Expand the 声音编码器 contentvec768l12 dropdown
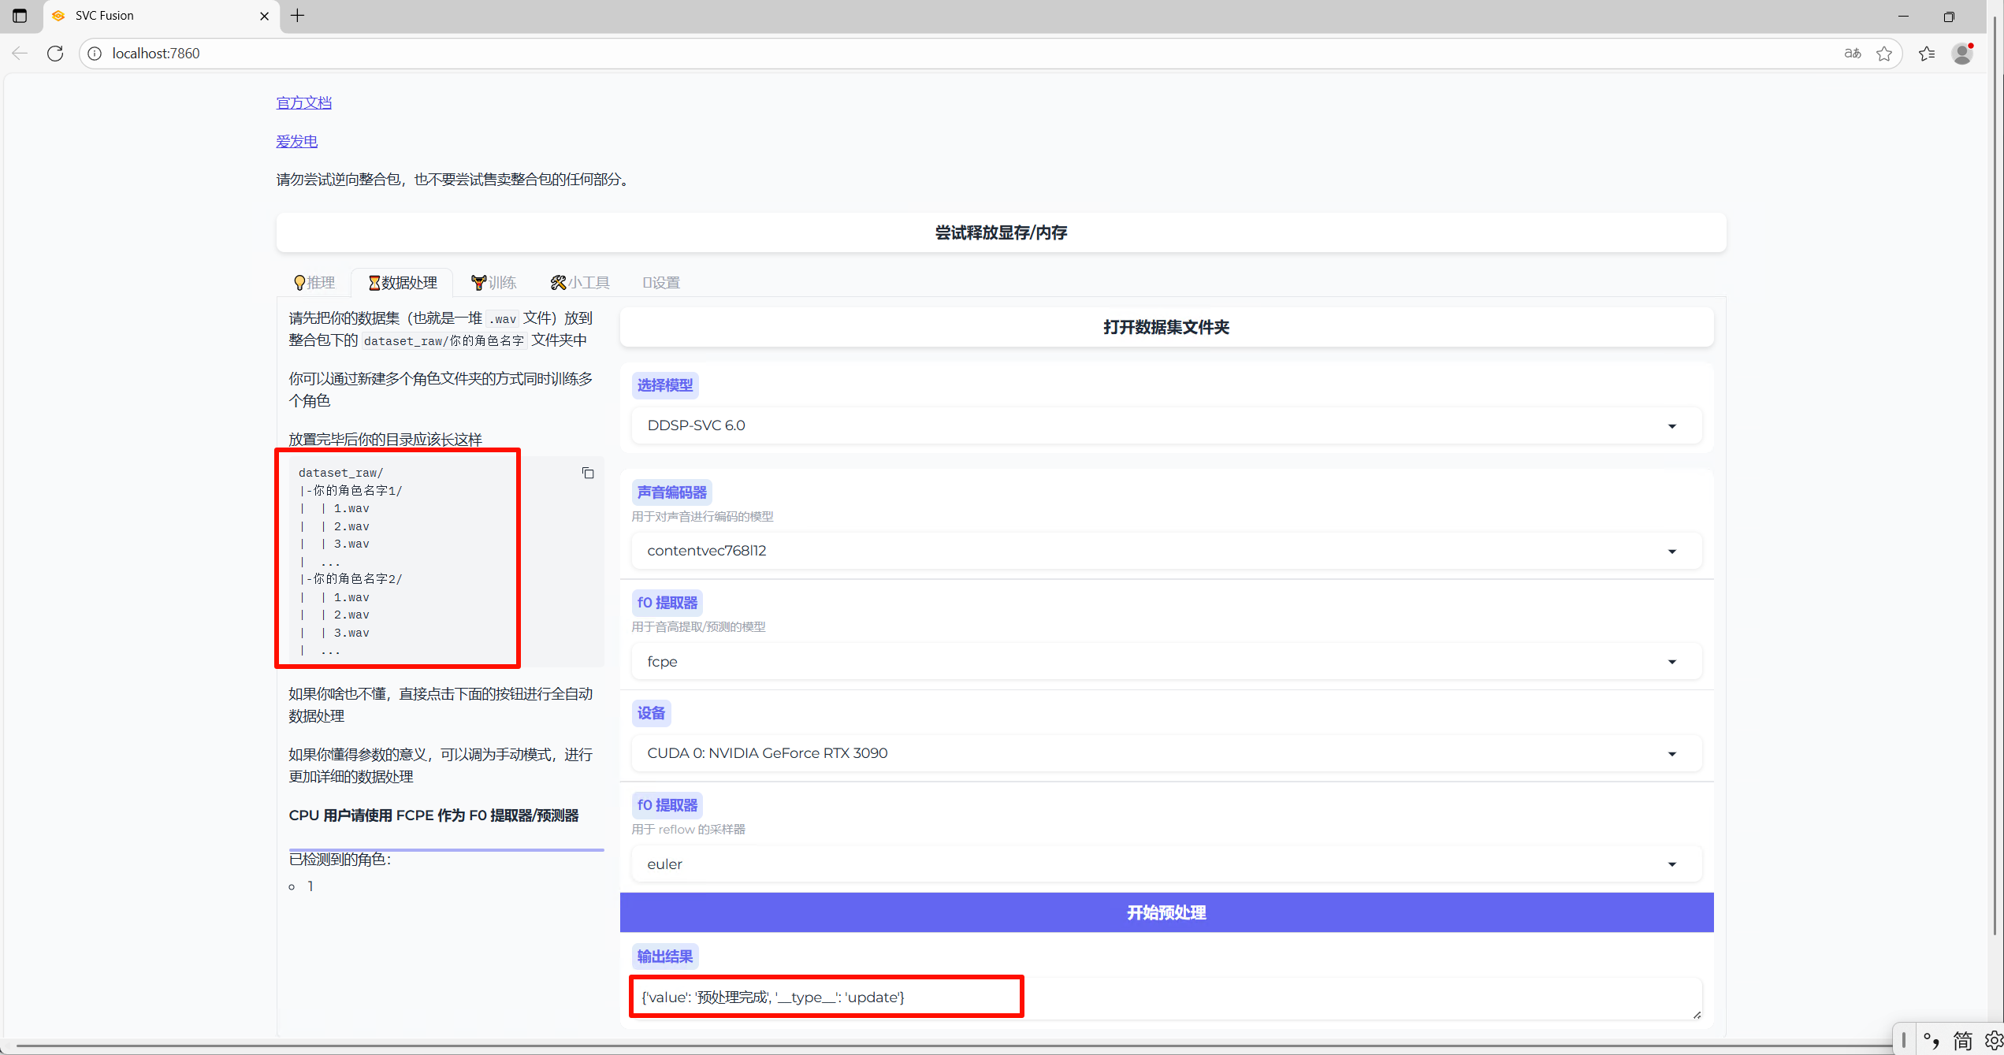The height and width of the screenshot is (1055, 2004). point(1166,551)
